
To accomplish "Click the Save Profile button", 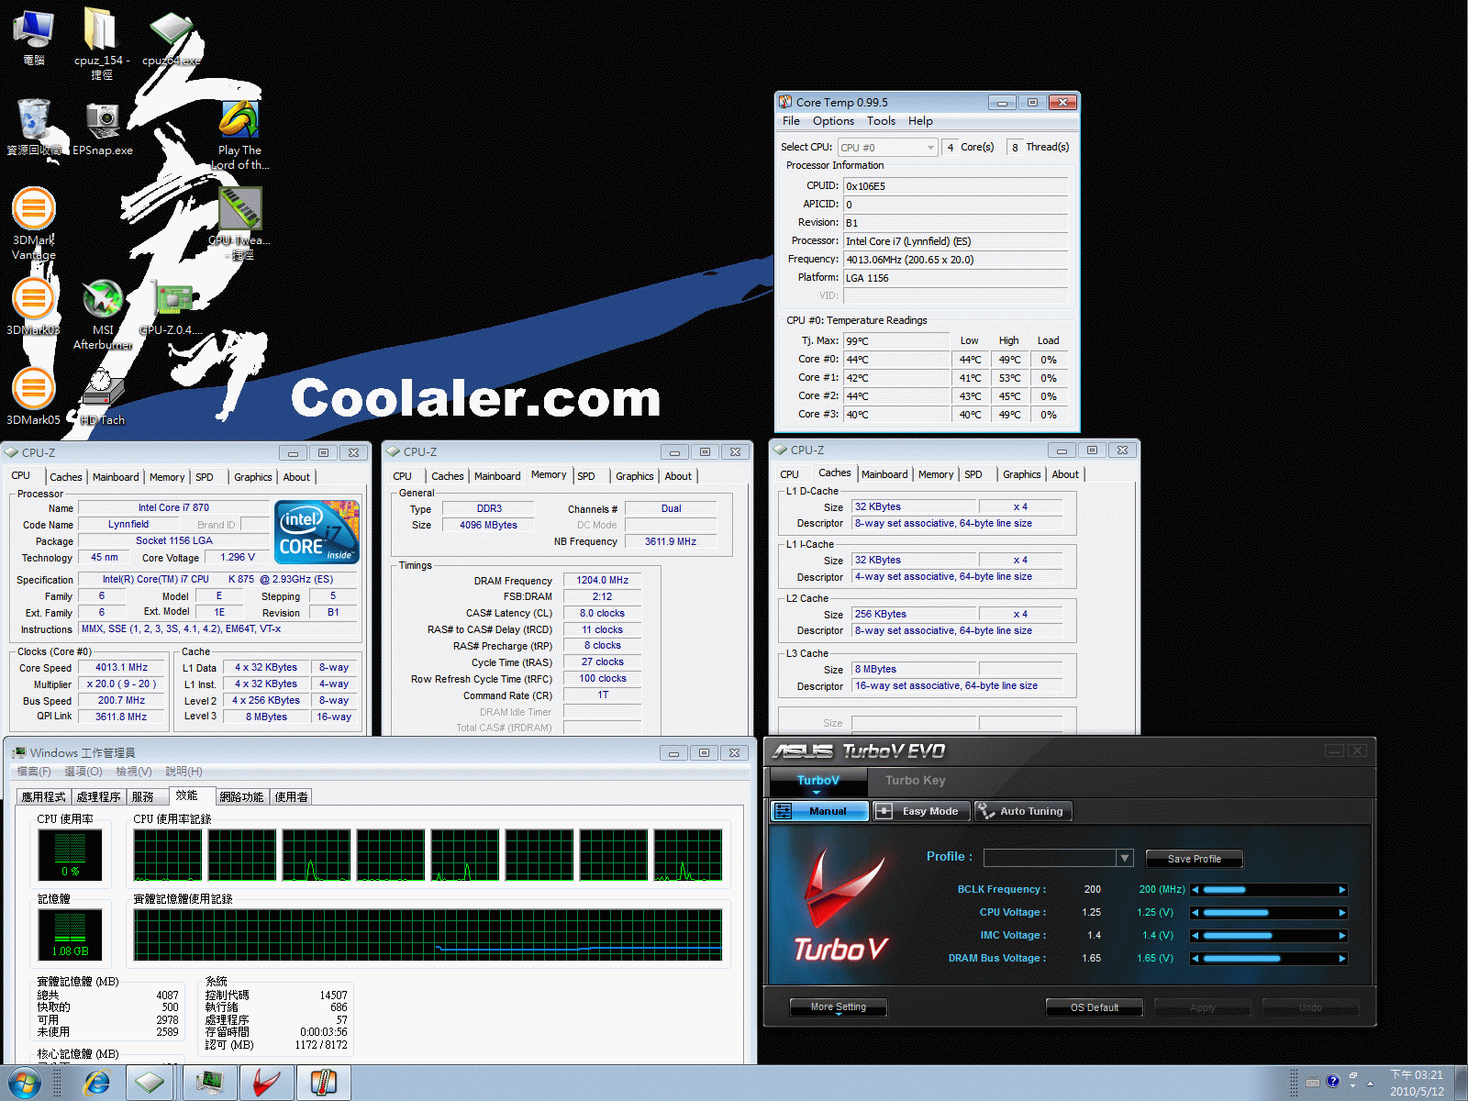I will coord(1194,859).
